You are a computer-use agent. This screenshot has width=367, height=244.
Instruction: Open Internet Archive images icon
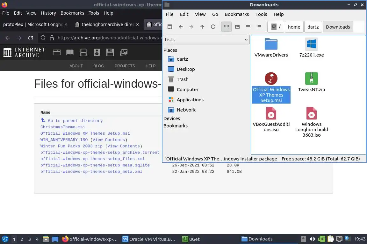point(124,52)
